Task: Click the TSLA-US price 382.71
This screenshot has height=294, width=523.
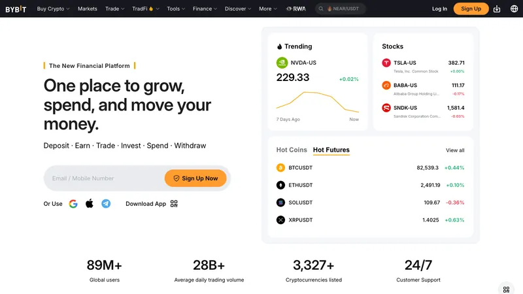Action: [456, 63]
